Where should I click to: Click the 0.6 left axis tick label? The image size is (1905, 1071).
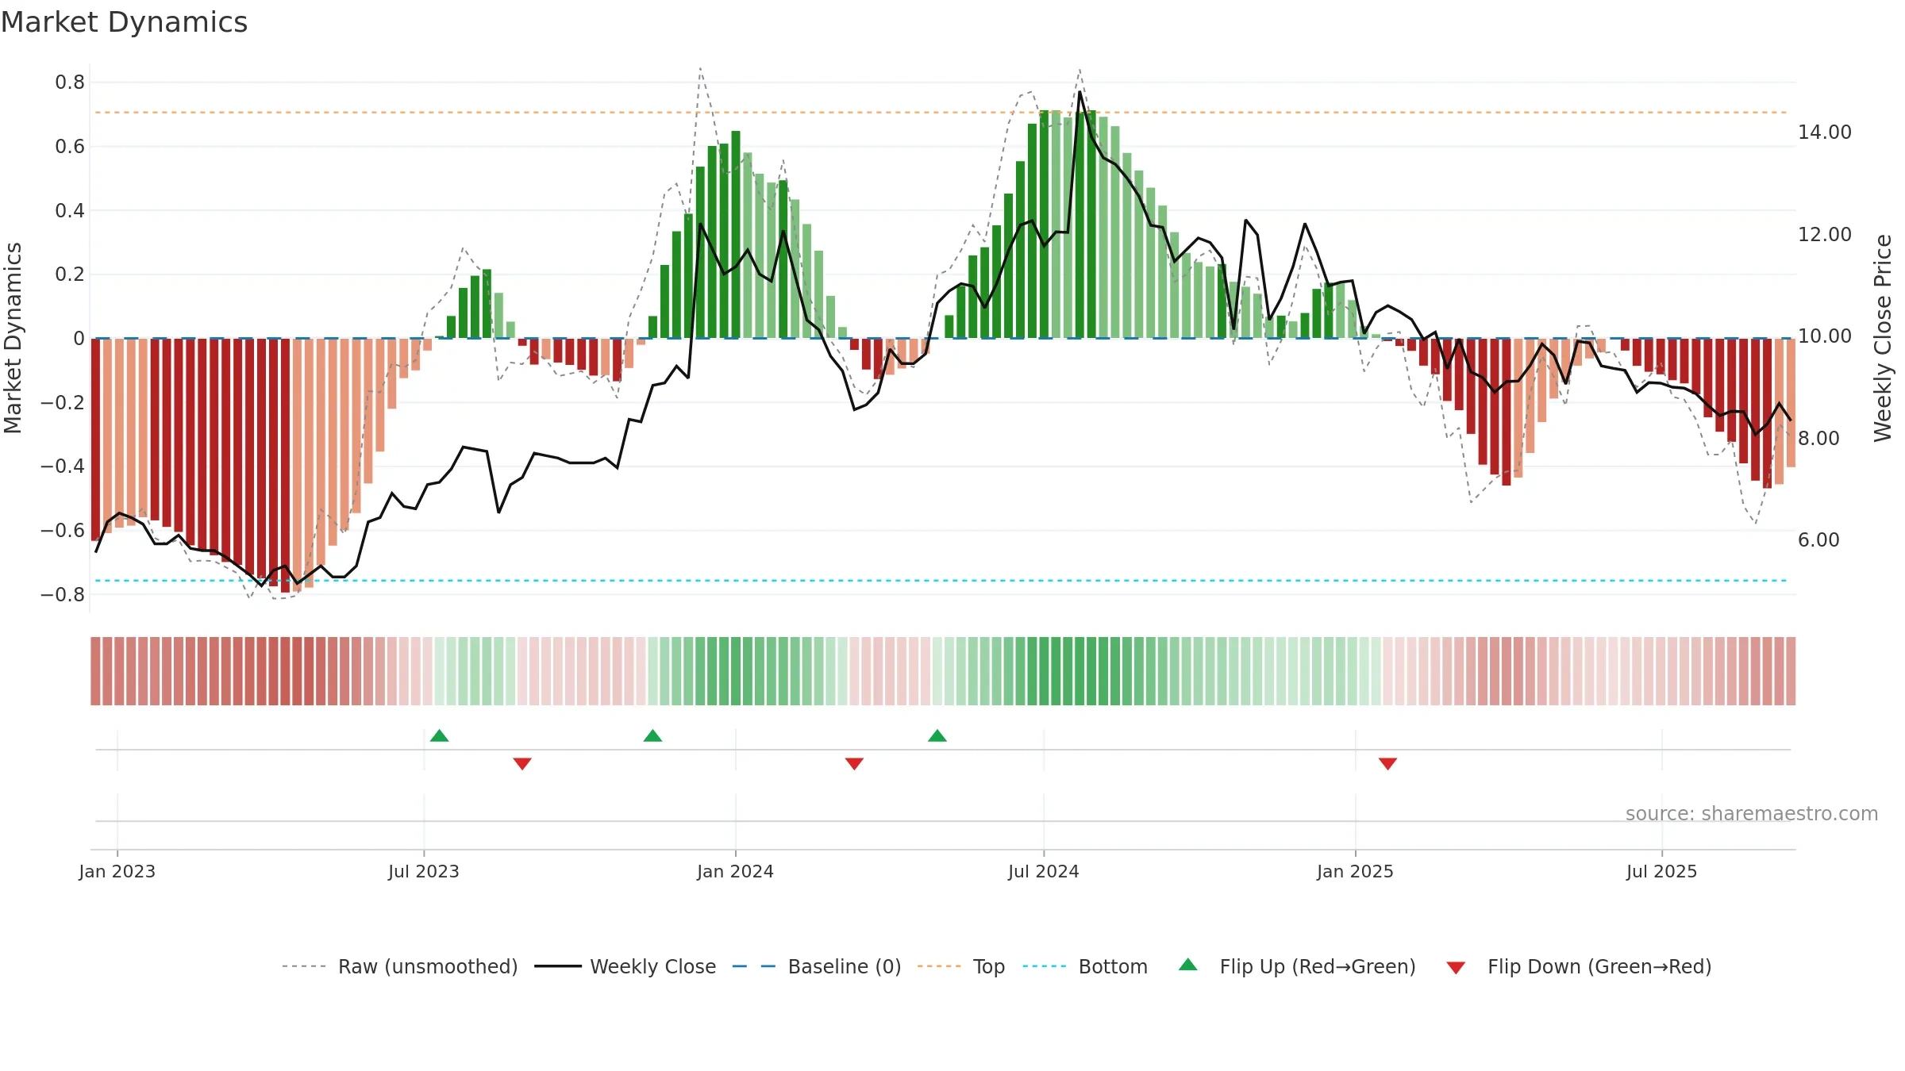tap(70, 147)
